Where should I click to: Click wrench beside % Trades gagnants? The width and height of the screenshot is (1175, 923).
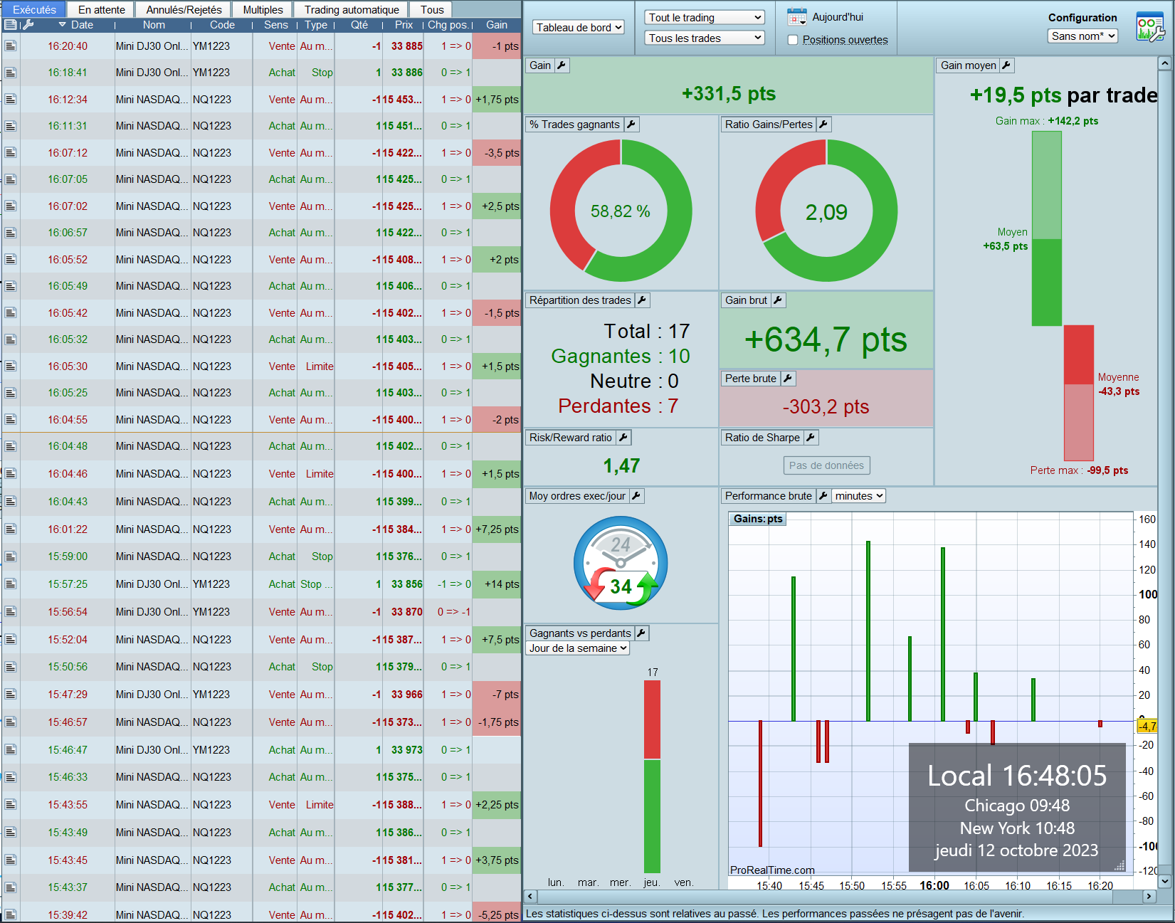(x=631, y=125)
